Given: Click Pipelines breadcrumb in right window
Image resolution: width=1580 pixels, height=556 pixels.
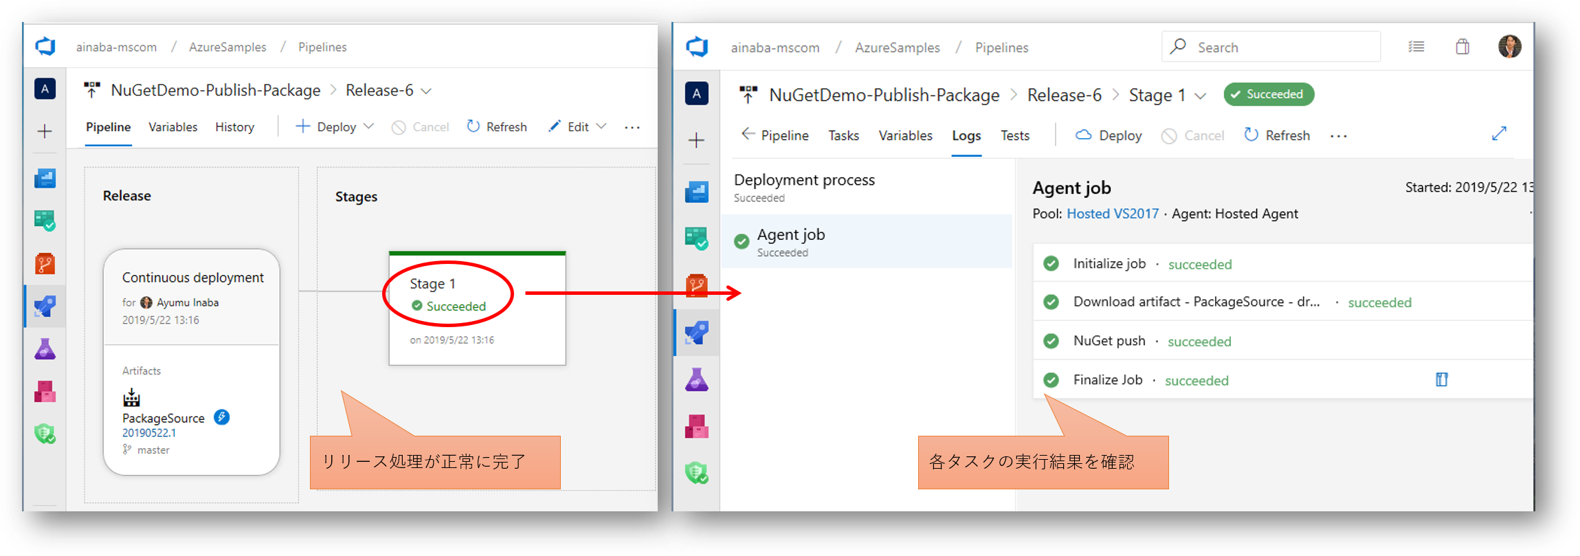Looking at the screenshot, I should click(x=1001, y=47).
